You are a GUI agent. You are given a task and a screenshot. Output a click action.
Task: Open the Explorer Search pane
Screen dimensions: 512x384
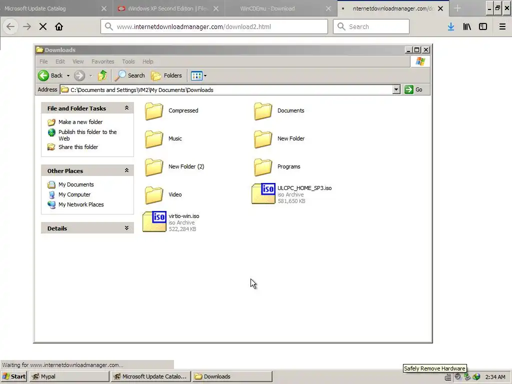(130, 76)
